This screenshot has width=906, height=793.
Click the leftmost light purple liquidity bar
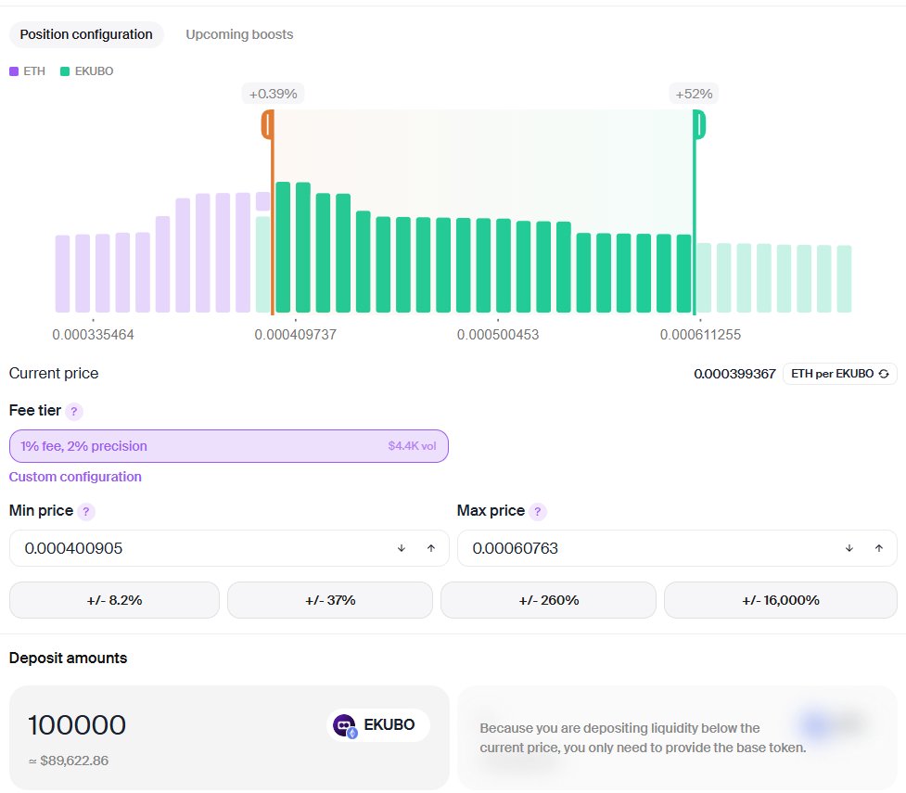(x=62, y=274)
